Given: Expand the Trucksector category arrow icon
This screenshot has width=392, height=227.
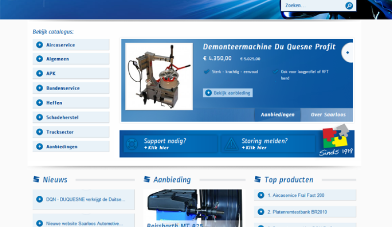Looking at the screenshot, I should 40,132.
